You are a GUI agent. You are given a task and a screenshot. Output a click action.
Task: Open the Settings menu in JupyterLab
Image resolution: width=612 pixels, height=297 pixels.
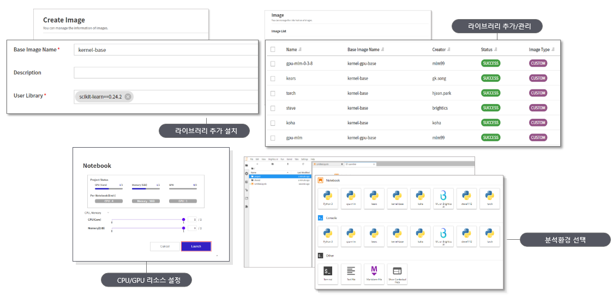click(304, 159)
